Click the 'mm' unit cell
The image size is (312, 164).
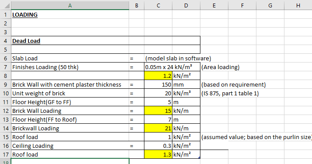point(186,84)
